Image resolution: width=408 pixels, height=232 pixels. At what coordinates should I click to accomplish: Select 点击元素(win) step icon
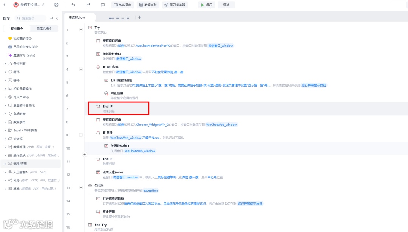click(98, 172)
